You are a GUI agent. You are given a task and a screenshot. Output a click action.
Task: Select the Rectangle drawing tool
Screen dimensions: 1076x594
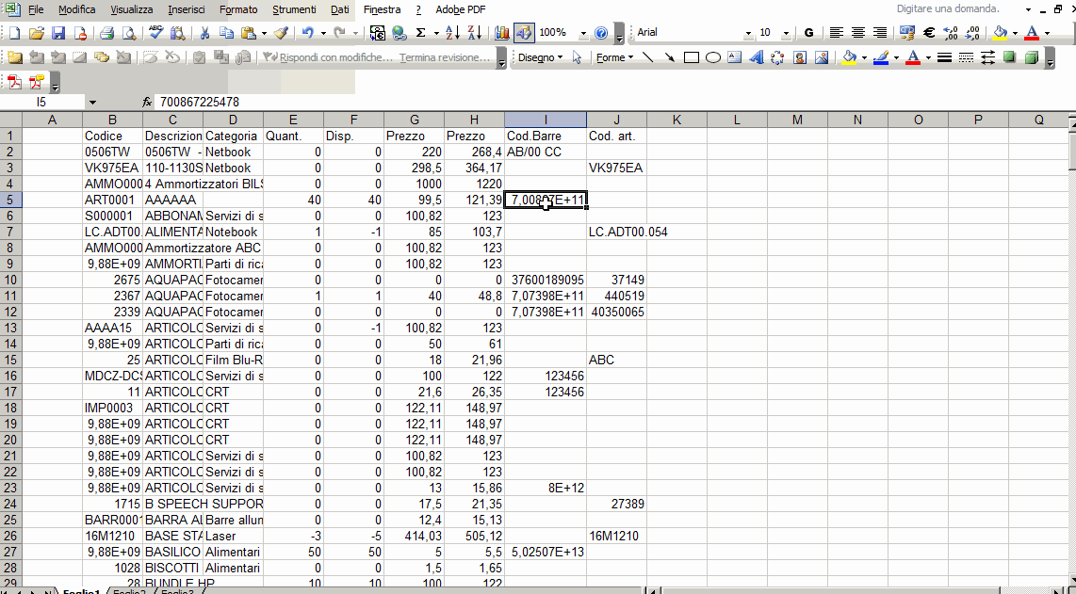coord(692,57)
